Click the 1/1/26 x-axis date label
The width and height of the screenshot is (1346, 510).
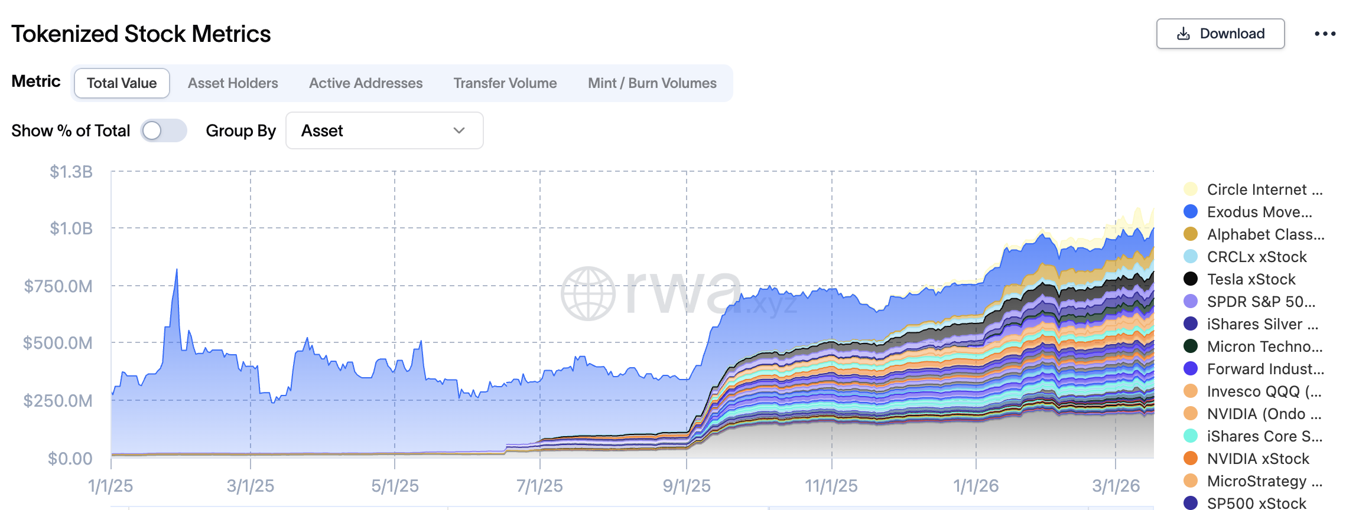click(x=976, y=486)
